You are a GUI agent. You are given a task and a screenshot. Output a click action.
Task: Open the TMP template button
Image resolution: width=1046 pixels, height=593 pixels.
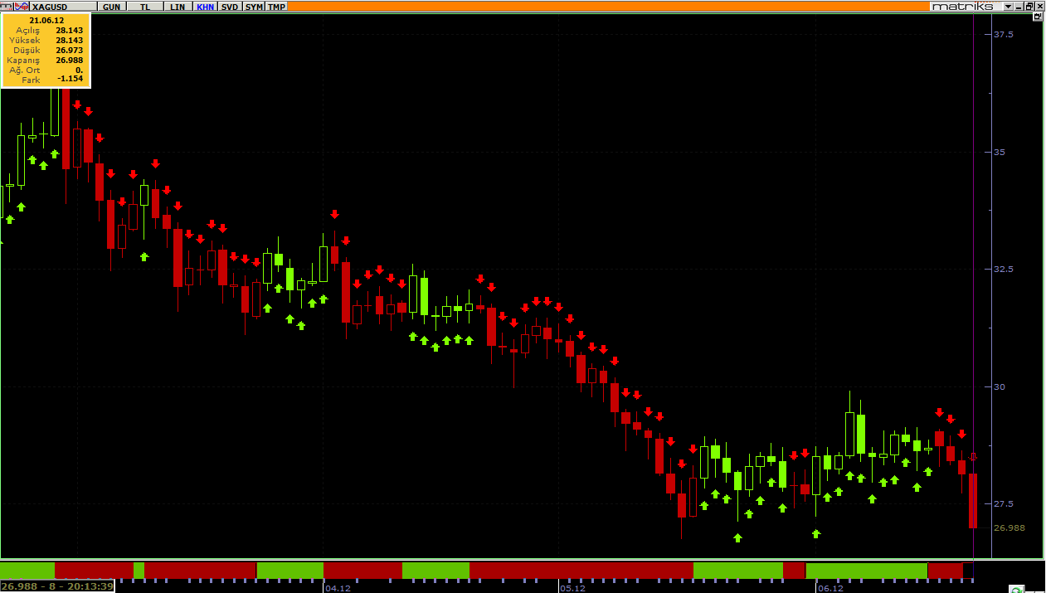(276, 7)
